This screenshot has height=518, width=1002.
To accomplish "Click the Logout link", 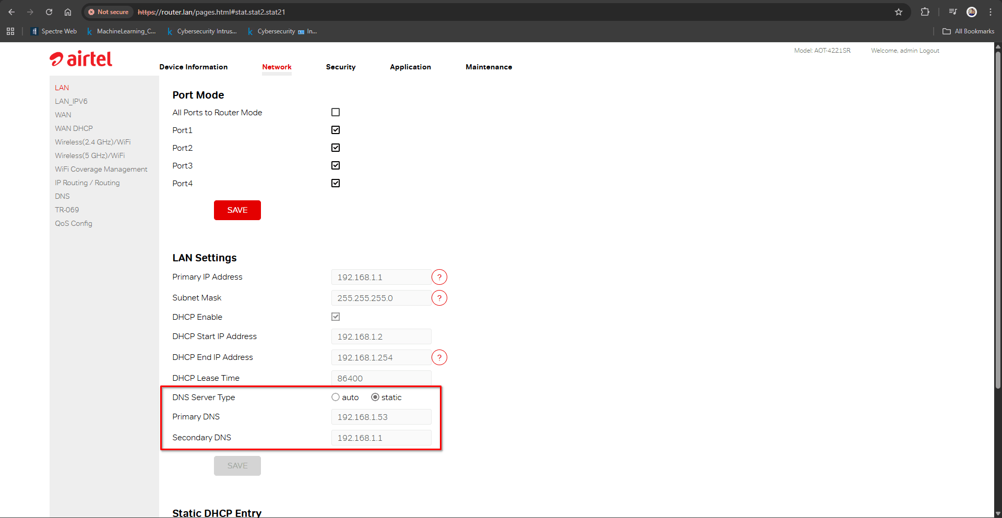I will pyautogui.click(x=929, y=50).
